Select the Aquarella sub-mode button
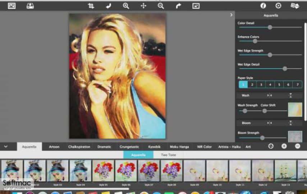The height and width of the screenshot is (194, 307). click(x=138, y=155)
